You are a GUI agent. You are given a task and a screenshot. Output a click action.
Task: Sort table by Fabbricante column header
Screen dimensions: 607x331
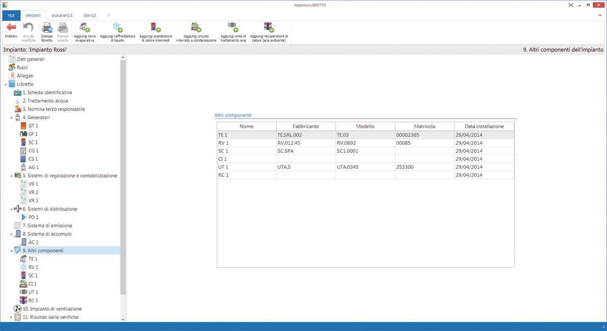click(x=306, y=126)
